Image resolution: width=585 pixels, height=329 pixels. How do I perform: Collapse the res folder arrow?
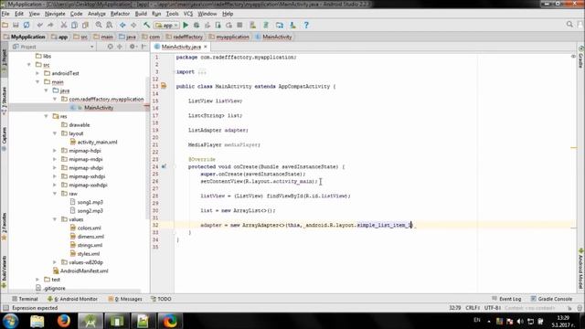[x=47, y=116]
